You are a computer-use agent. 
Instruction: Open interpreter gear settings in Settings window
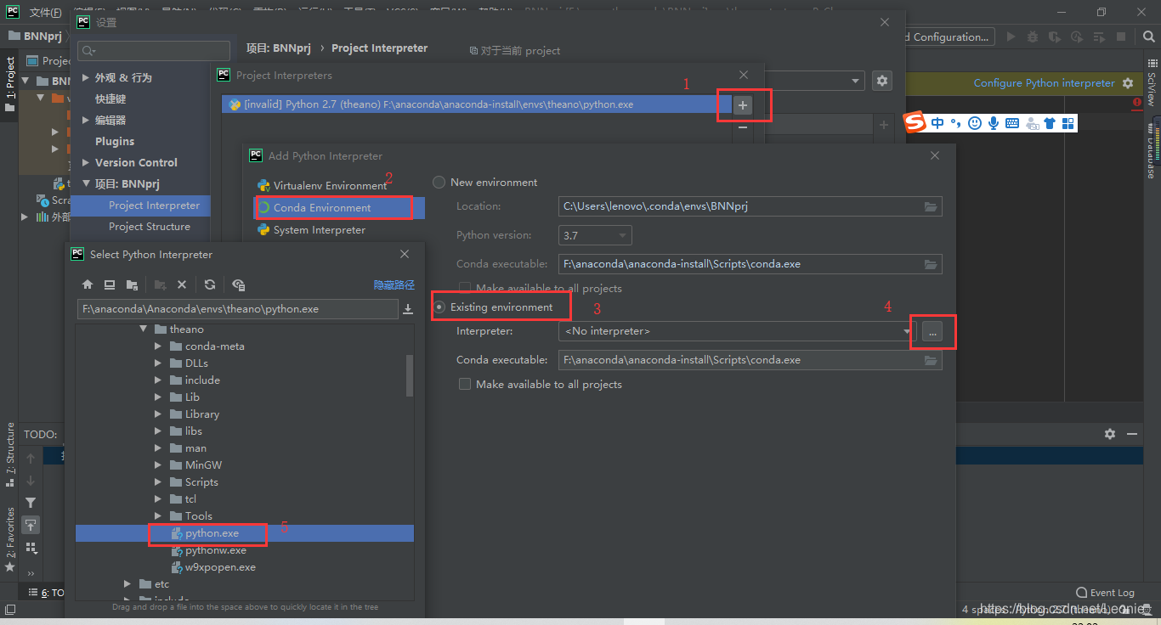[x=882, y=81]
